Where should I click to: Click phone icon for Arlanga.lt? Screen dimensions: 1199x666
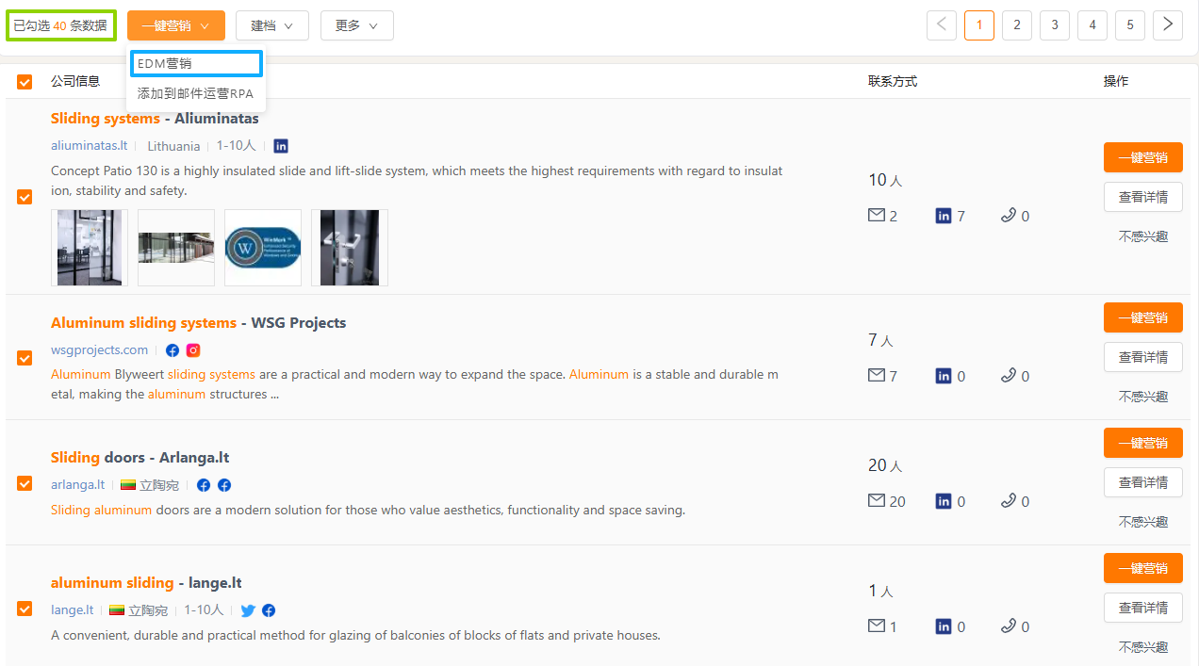coord(1009,501)
